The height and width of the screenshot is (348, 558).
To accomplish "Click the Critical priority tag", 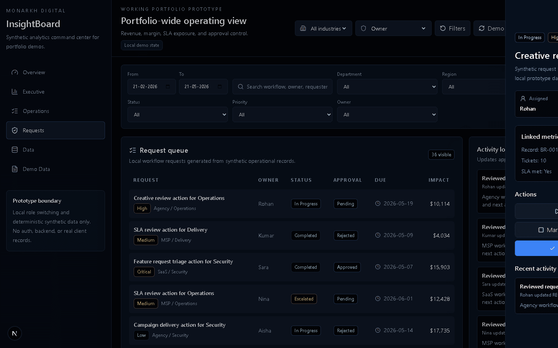I will (x=144, y=272).
